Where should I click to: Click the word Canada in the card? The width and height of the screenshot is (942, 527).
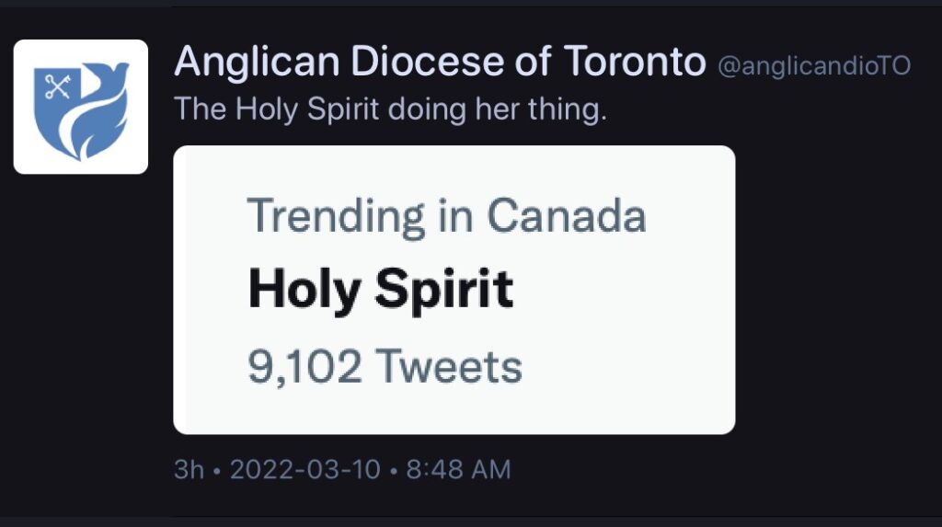click(567, 216)
